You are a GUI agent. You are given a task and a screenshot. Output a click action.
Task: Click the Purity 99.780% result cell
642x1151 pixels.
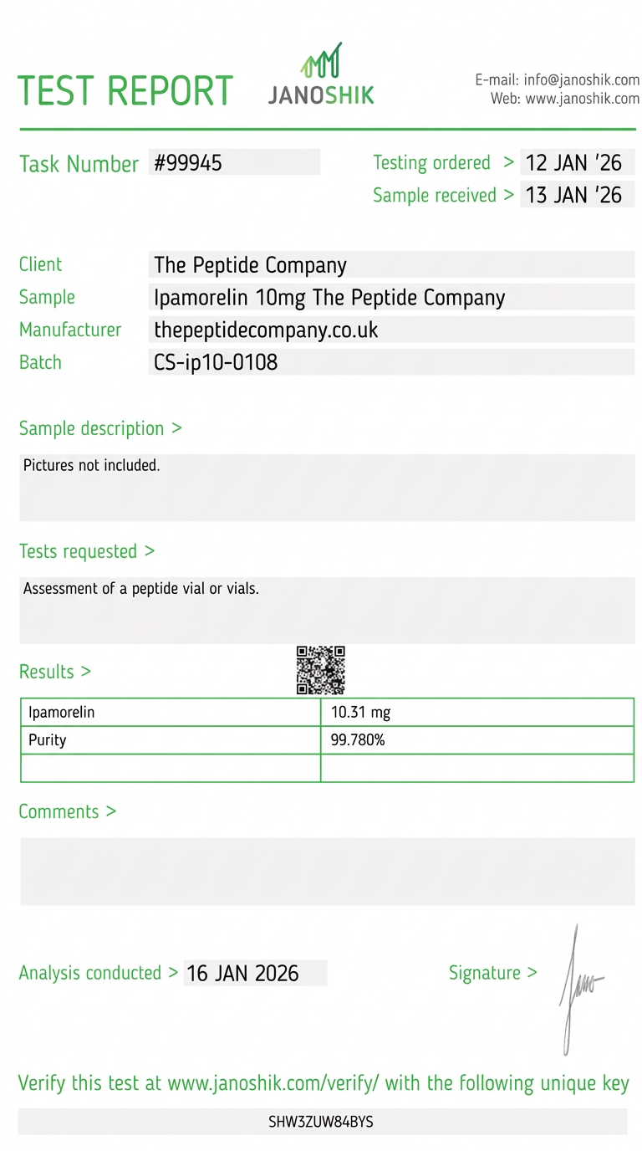click(476, 740)
